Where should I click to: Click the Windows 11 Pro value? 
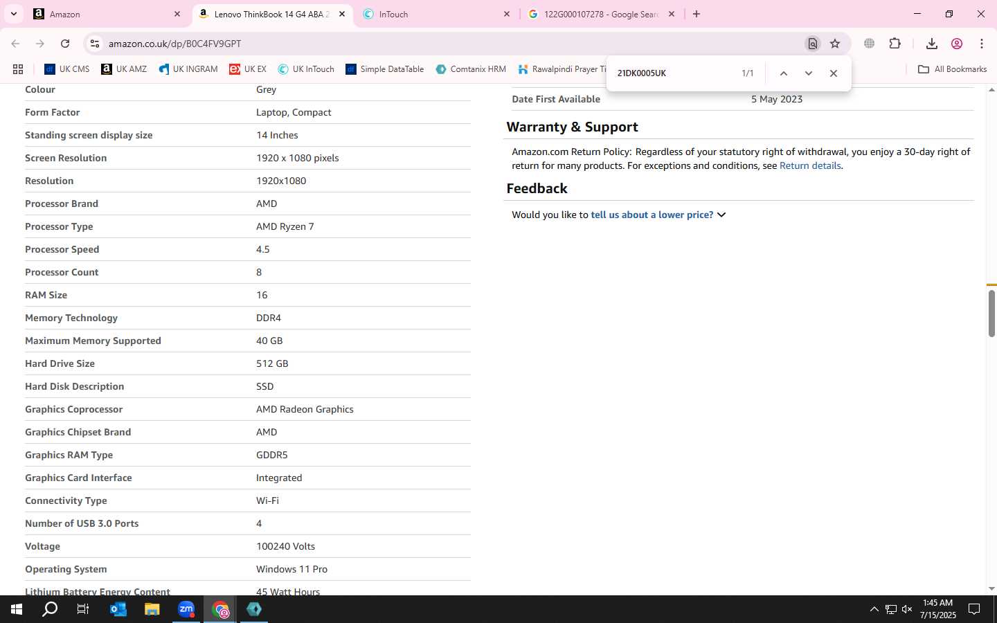tap(291, 569)
